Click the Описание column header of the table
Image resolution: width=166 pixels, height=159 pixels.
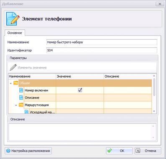[128, 76]
